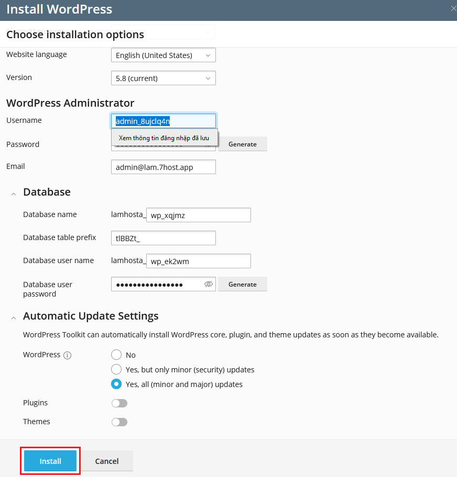Click the Website language label
Screen dimensions: 457x477
tap(37, 54)
